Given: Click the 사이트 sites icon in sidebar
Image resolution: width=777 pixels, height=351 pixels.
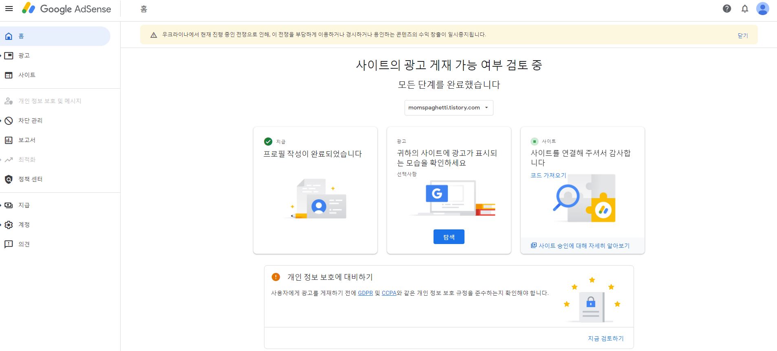Looking at the screenshot, I should 9,75.
